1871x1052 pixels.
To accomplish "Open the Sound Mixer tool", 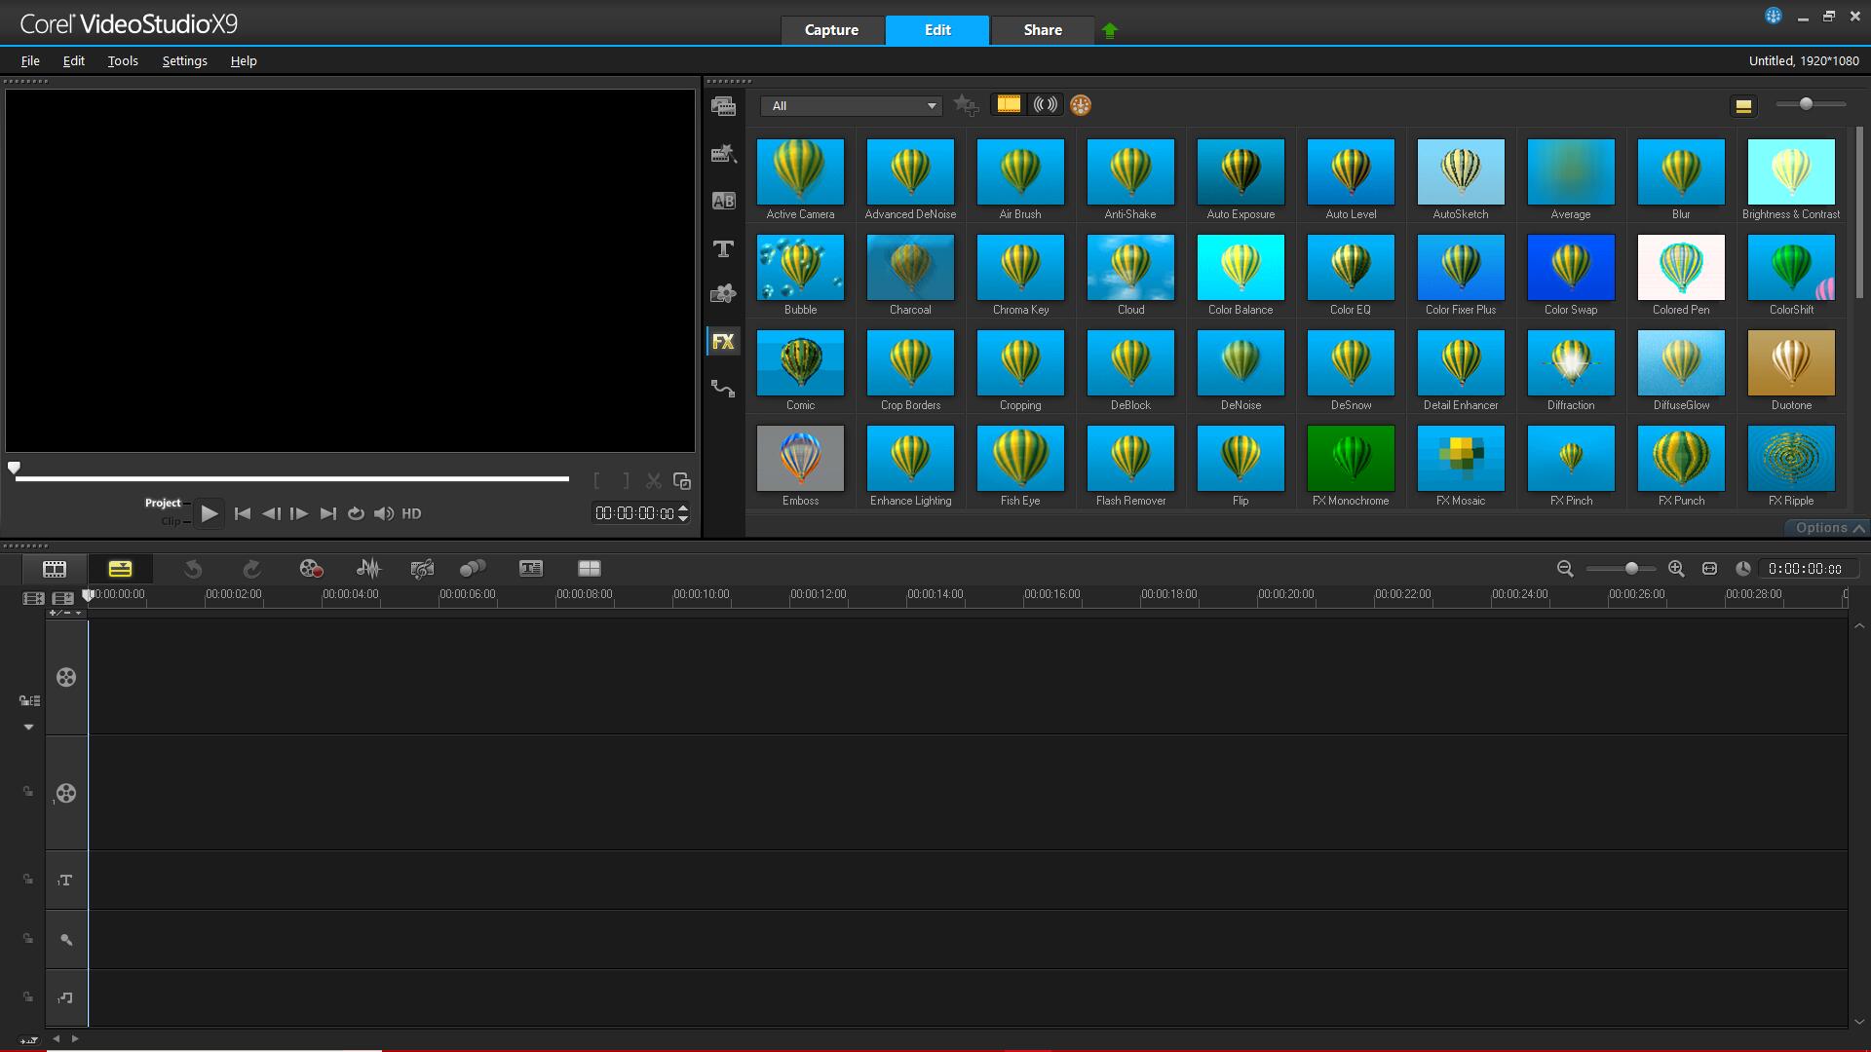I will (368, 568).
